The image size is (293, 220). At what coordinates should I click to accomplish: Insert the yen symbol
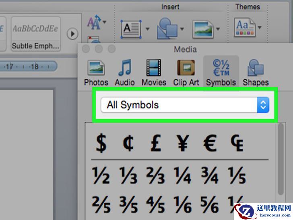[183, 143]
